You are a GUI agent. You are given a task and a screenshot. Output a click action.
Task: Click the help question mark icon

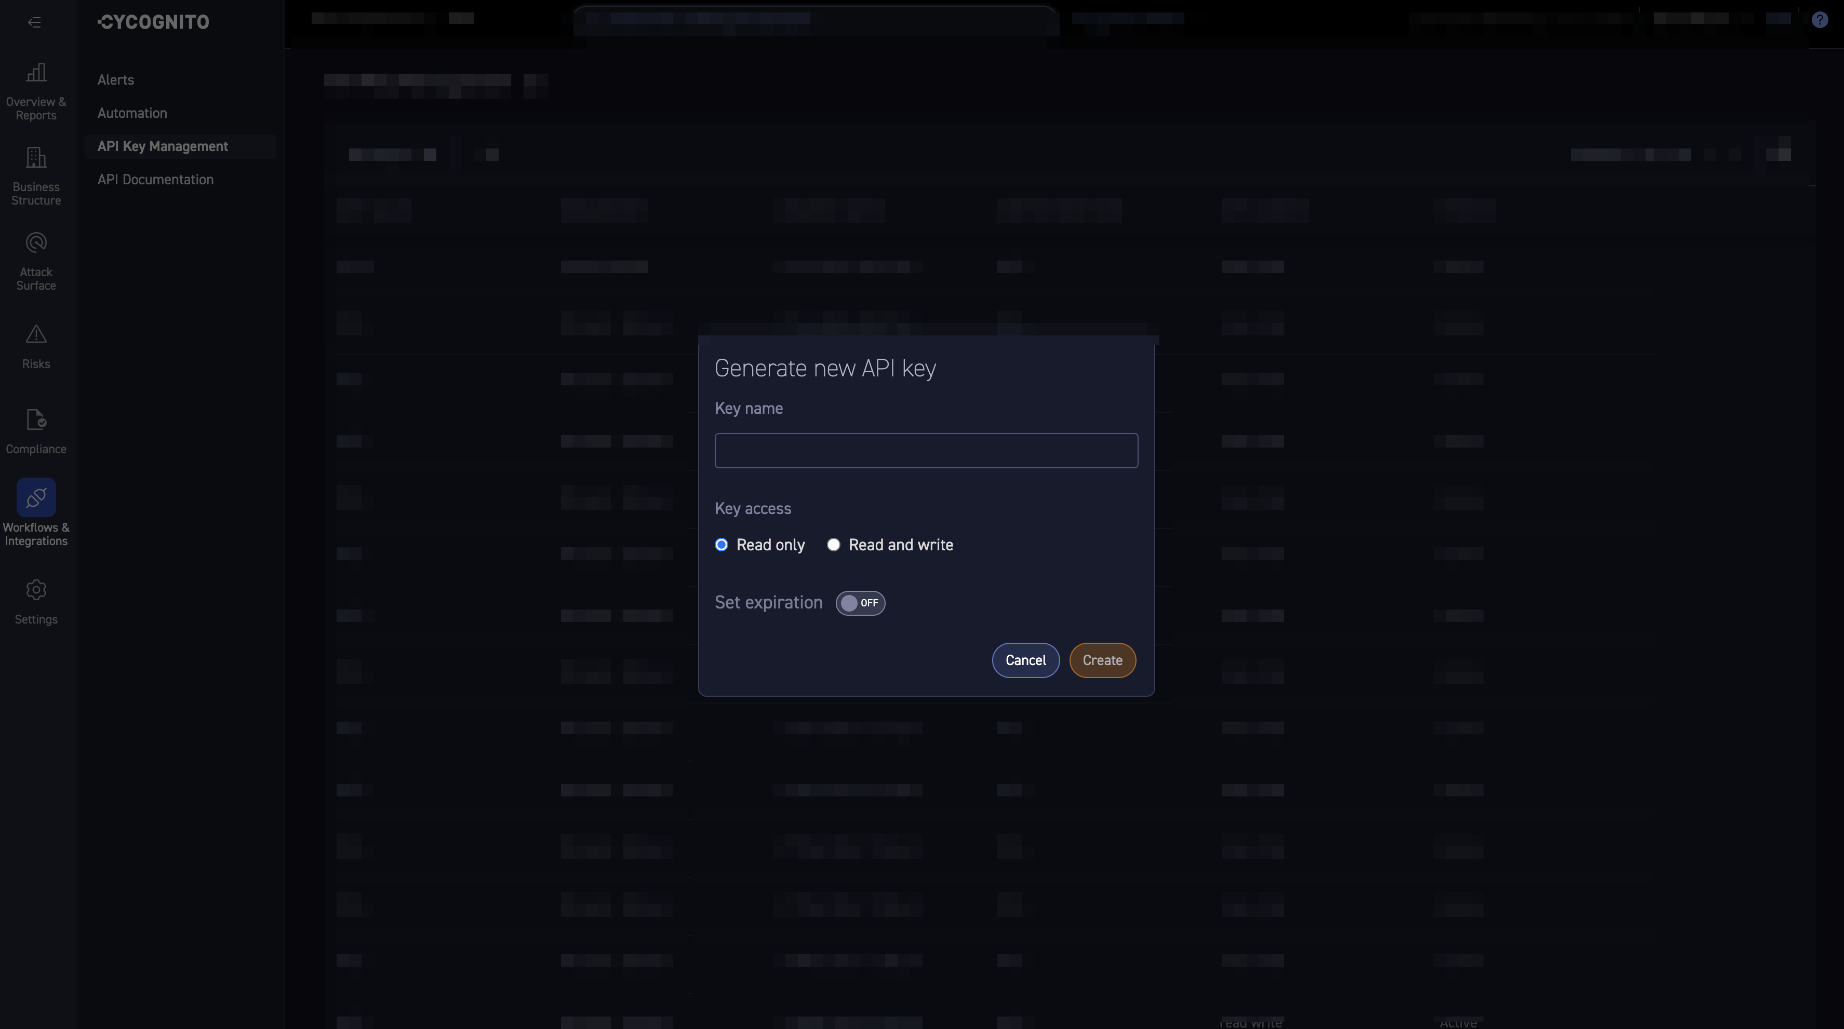coord(1820,19)
